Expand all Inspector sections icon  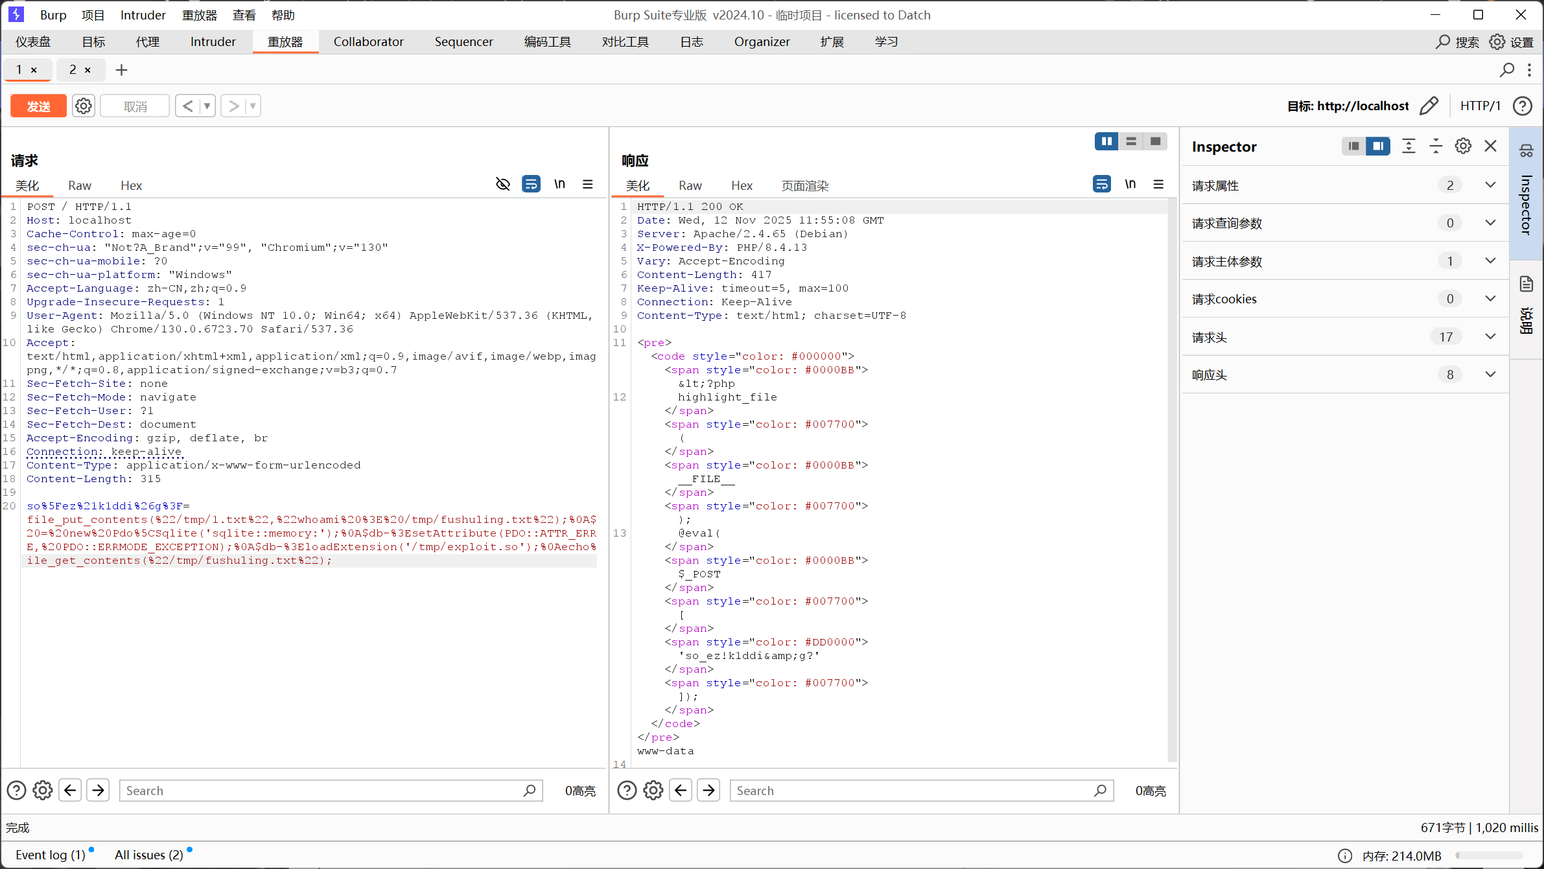(1409, 146)
